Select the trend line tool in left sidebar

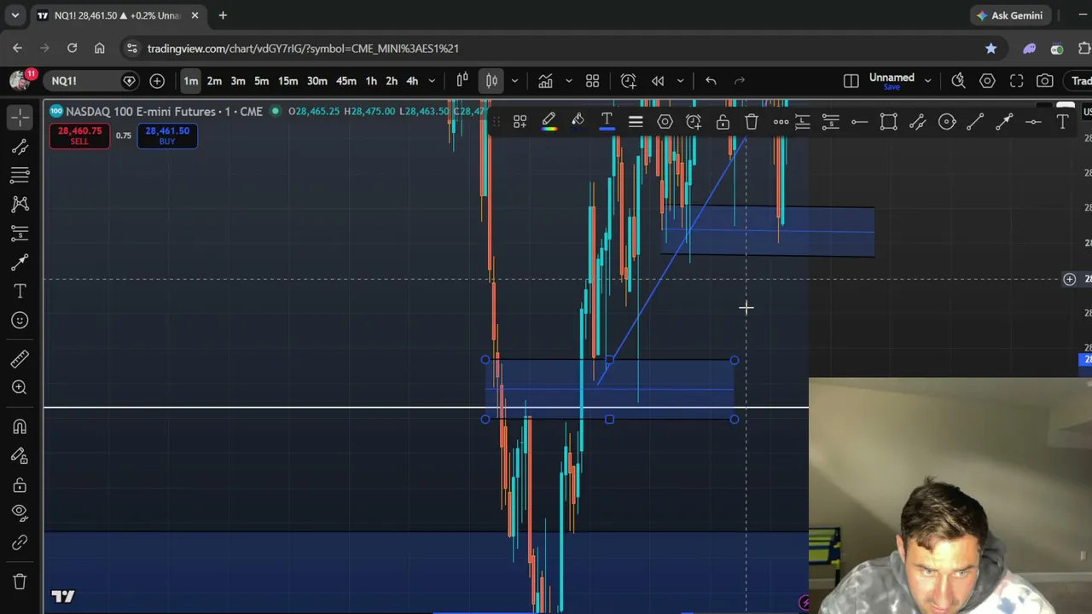coord(20,147)
